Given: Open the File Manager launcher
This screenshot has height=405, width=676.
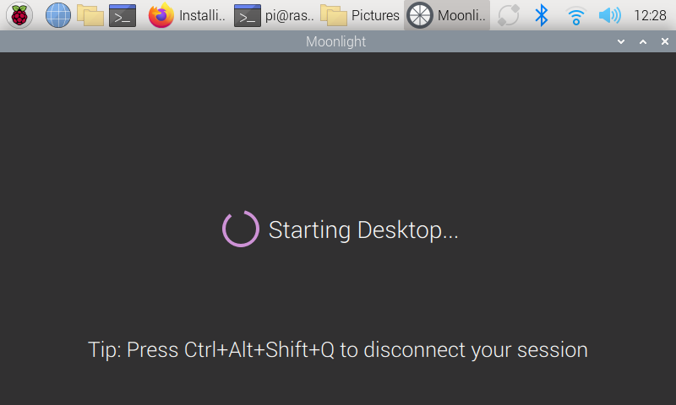Looking at the screenshot, I should click(90, 15).
